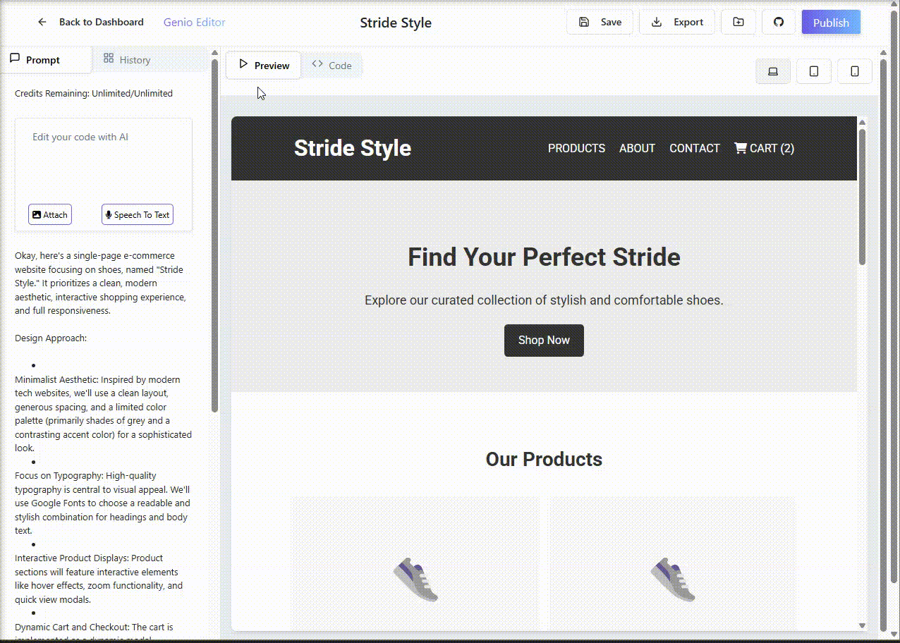This screenshot has height=643, width=900.
Task: Publish the website
Action: (x=831, y=23)
